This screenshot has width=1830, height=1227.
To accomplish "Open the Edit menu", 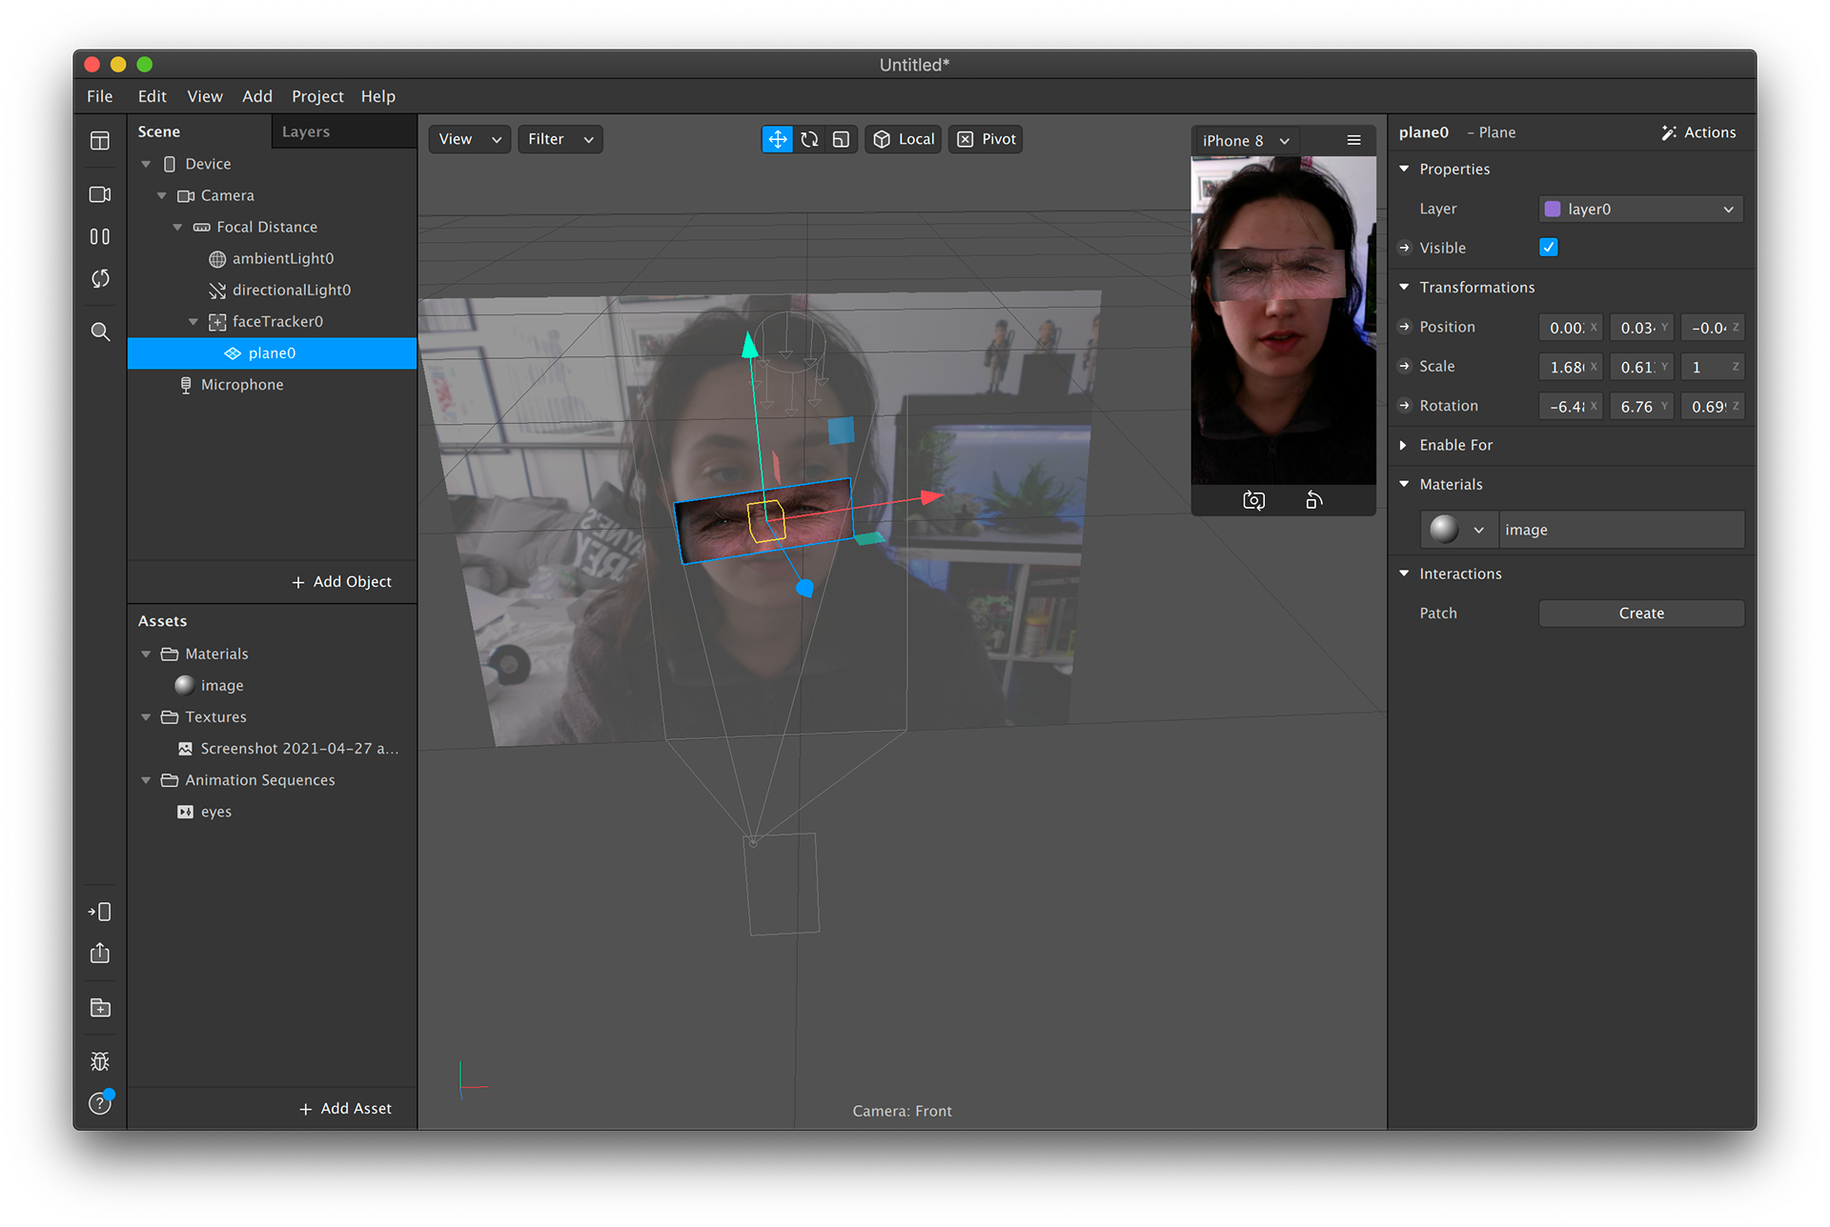I will click(152, 96).
